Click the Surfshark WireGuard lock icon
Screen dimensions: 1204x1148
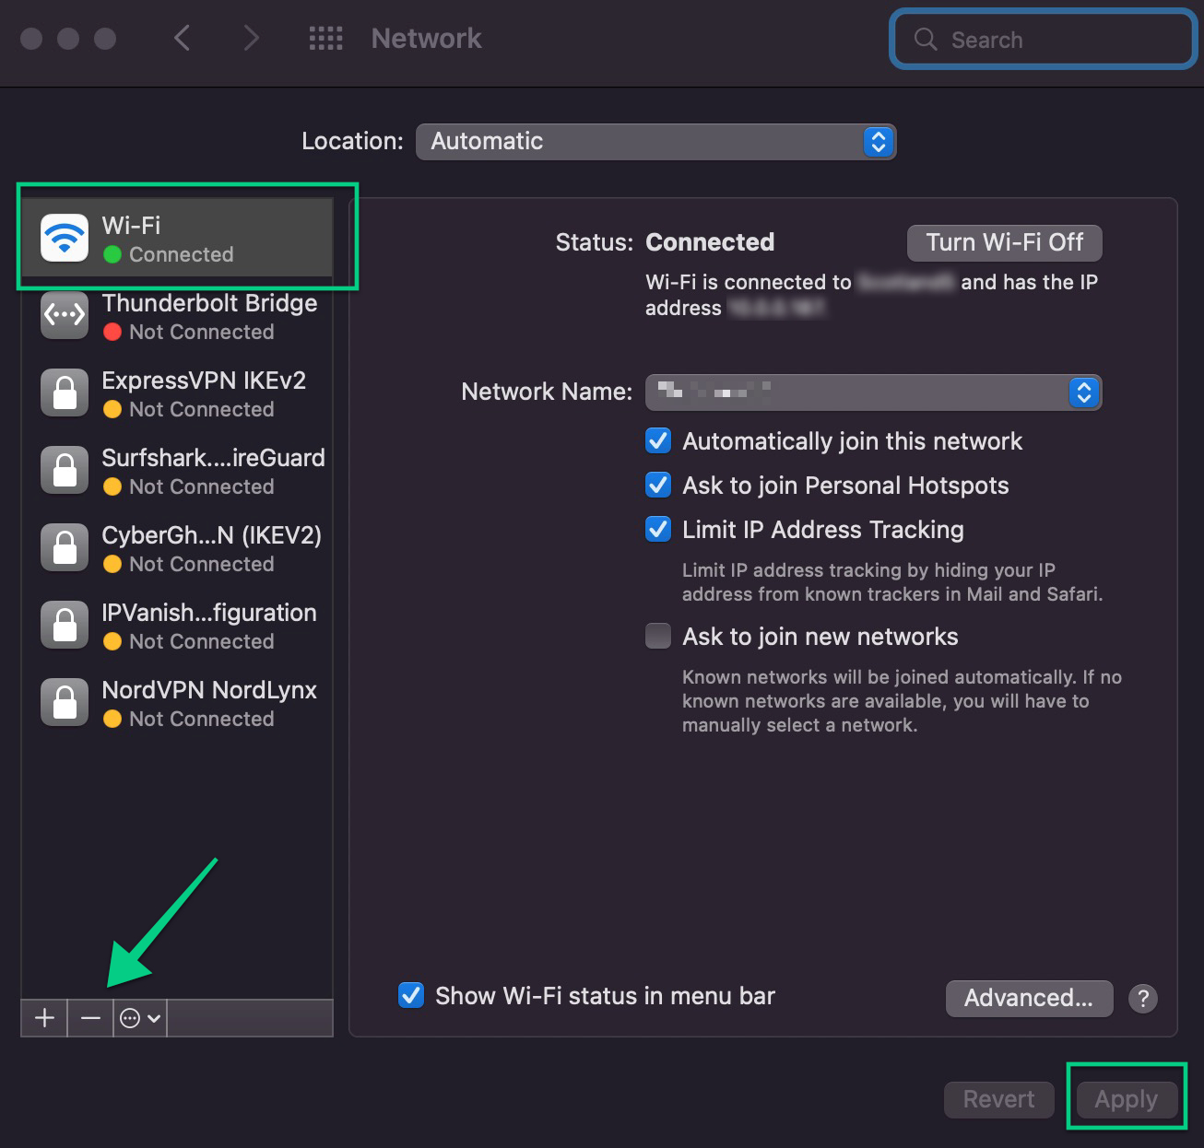[65, 471]
